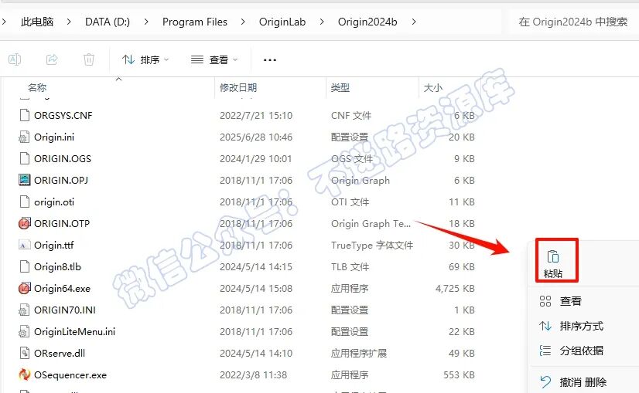Click the 粘贴 paste icon in context menu

553,256
